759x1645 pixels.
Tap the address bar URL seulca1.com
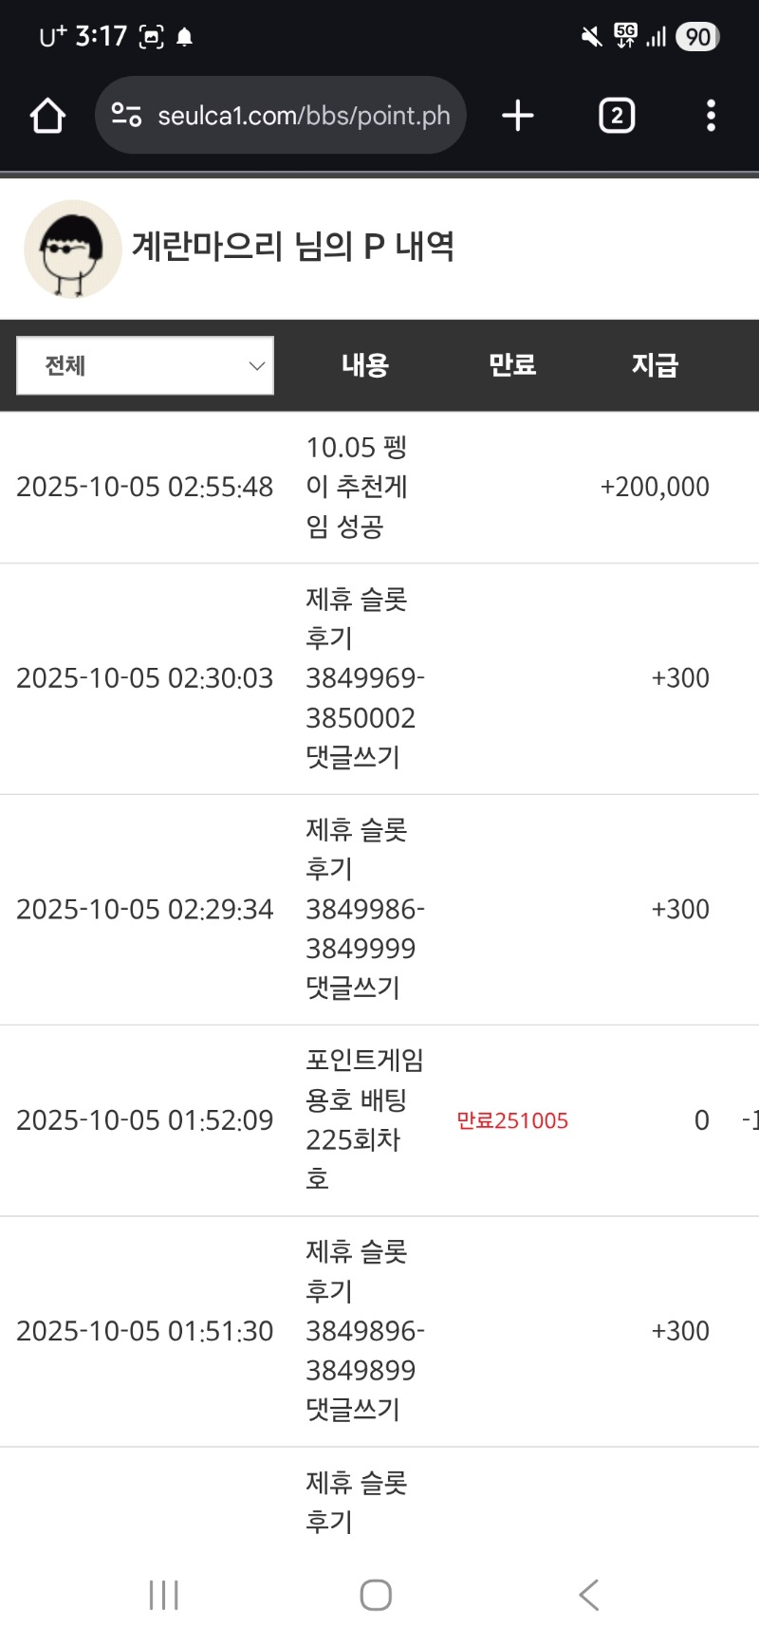point(304,116)
